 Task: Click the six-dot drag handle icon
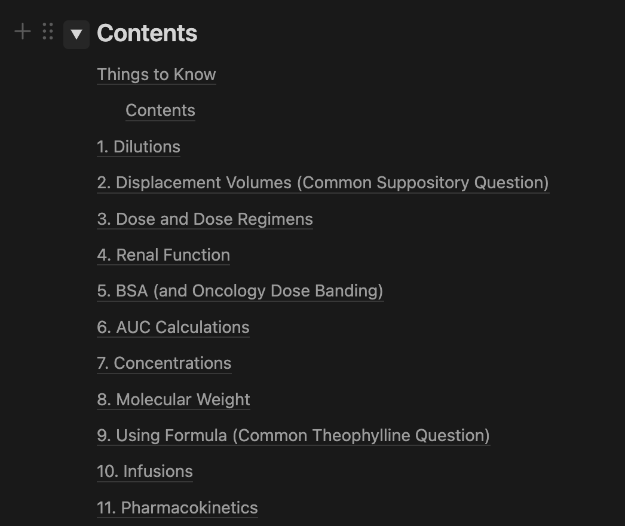tap(48, 32)
